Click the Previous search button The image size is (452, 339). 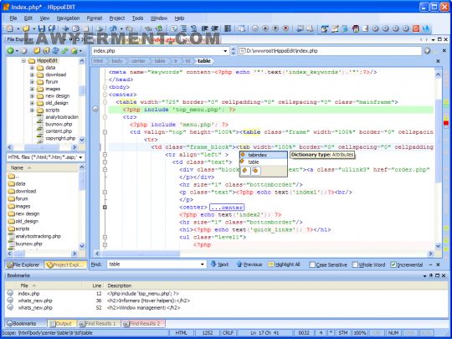tap(249, 265)
